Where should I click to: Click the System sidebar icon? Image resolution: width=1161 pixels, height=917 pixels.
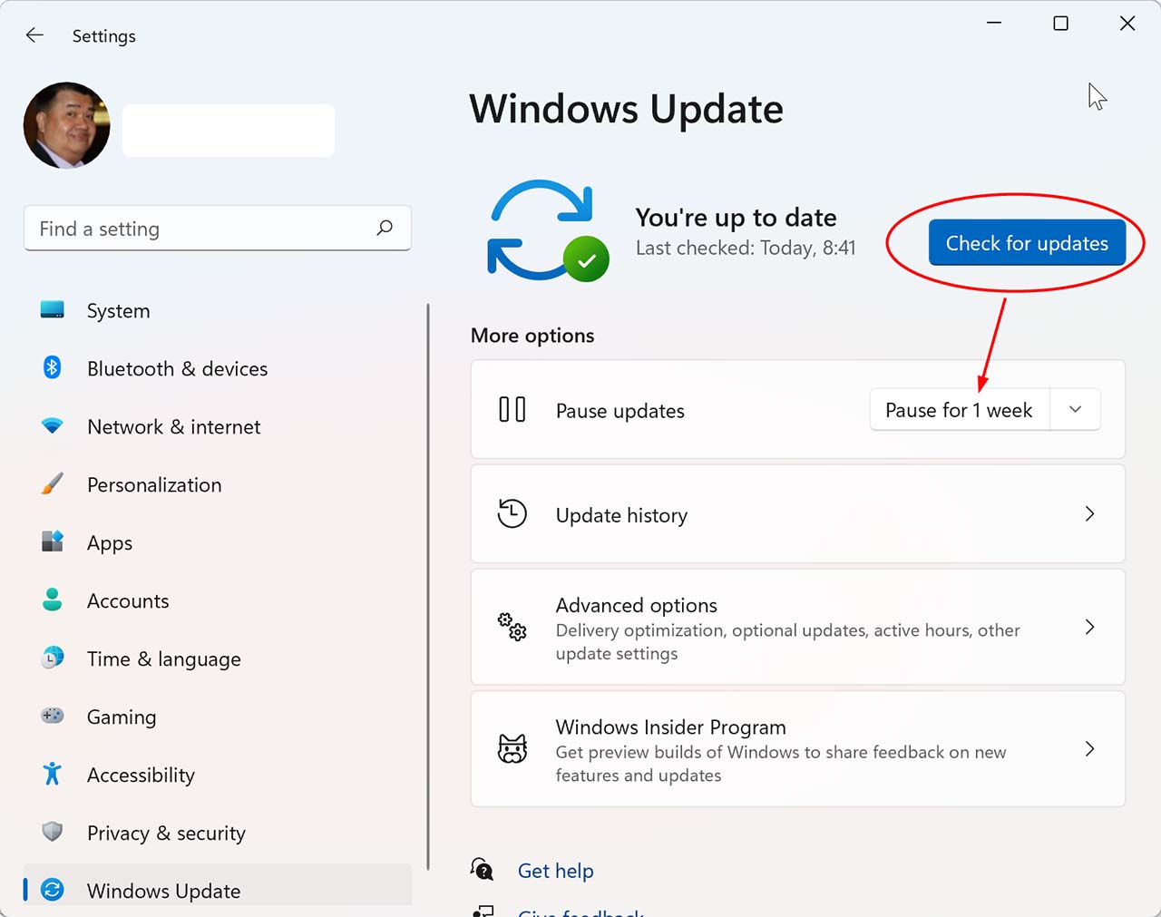pyautogui.click(x=53, y=310)
